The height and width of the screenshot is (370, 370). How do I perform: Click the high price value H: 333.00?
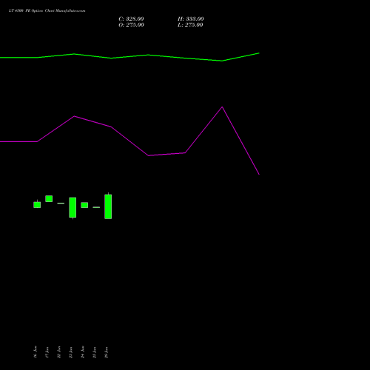(191, 19)
